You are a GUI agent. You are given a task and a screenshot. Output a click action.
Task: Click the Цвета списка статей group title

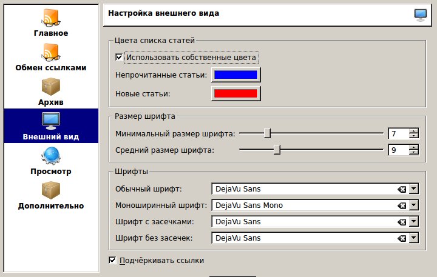pyautogui.click(x=155, y=41)
